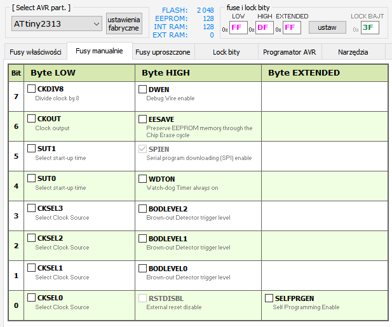The image size is (392, 327).
Task: Click the Byte HIGH column header
Action: point(198,72)
